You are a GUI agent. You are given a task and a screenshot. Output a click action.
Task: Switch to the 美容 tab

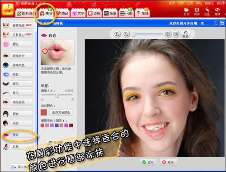tap(46, 13)
